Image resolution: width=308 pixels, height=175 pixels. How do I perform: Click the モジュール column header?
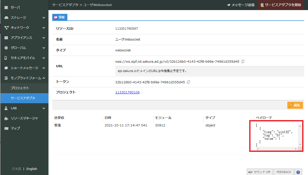163,118
